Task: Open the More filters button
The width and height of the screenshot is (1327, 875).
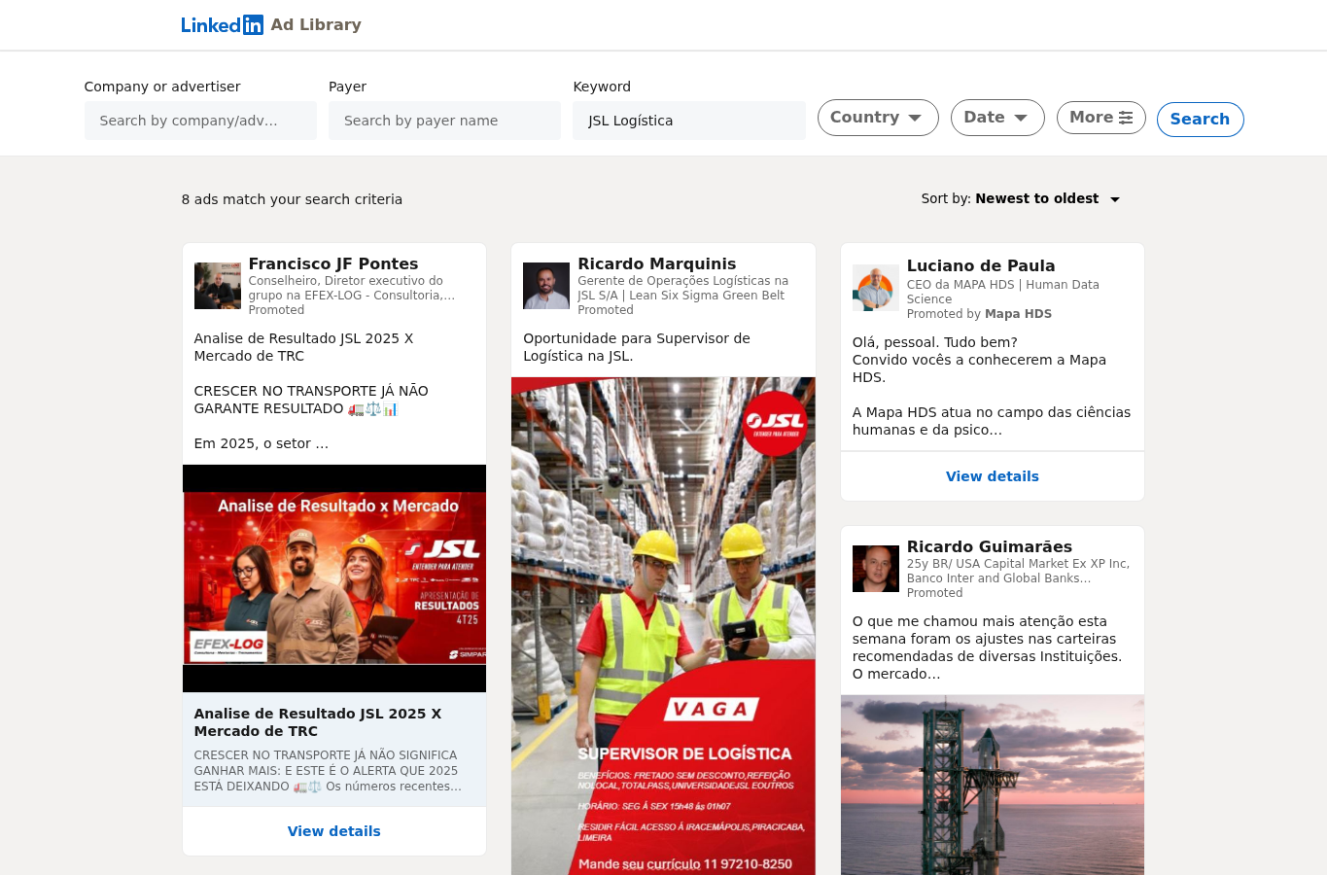Action: click(1101, 118)
